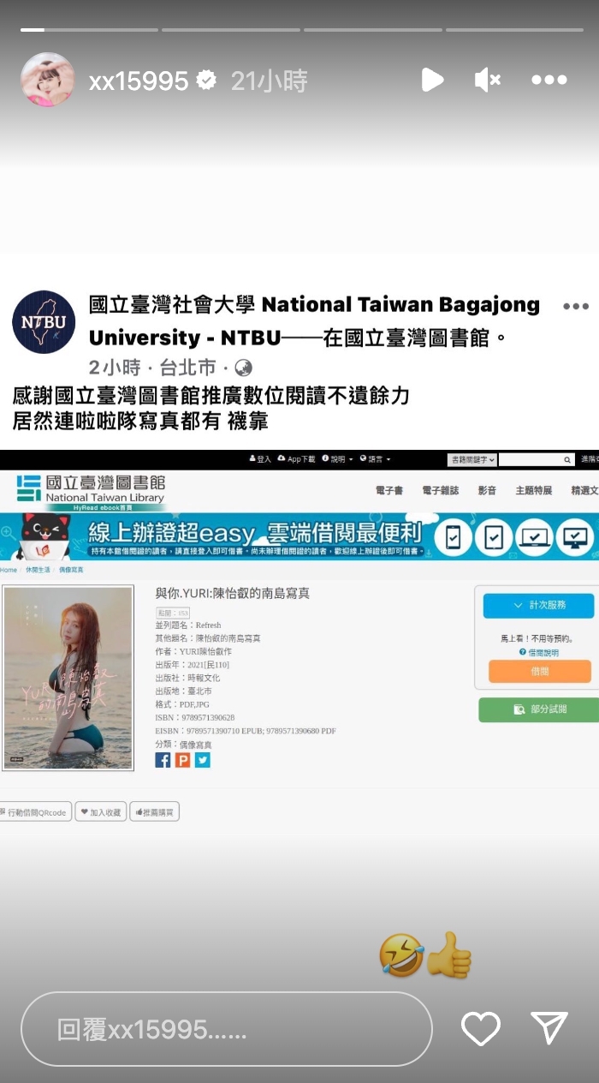Like the story with heart icon
The image size is (599, 1083).
point(480,1029)
